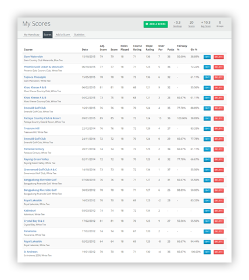Click the Slope Rating column header
This screenshot has height=280, width=249.
click(x=150, y=48)
